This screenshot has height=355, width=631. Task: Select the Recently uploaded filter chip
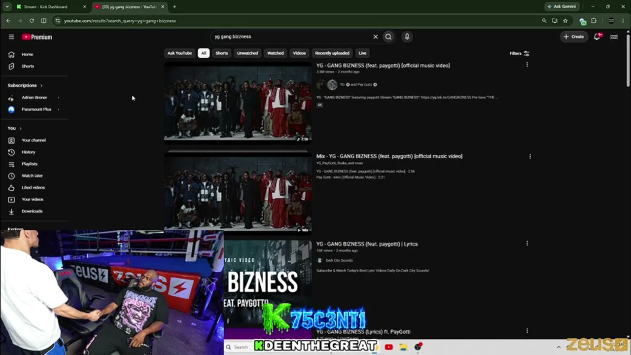click(x=332, y=53)
